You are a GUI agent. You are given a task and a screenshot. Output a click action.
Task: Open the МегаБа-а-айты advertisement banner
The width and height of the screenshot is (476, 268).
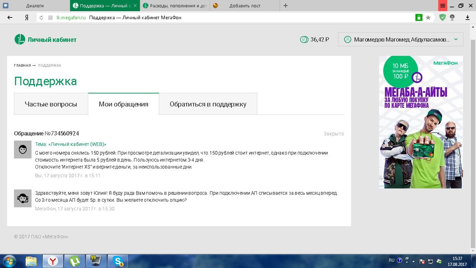coord(421,122)
